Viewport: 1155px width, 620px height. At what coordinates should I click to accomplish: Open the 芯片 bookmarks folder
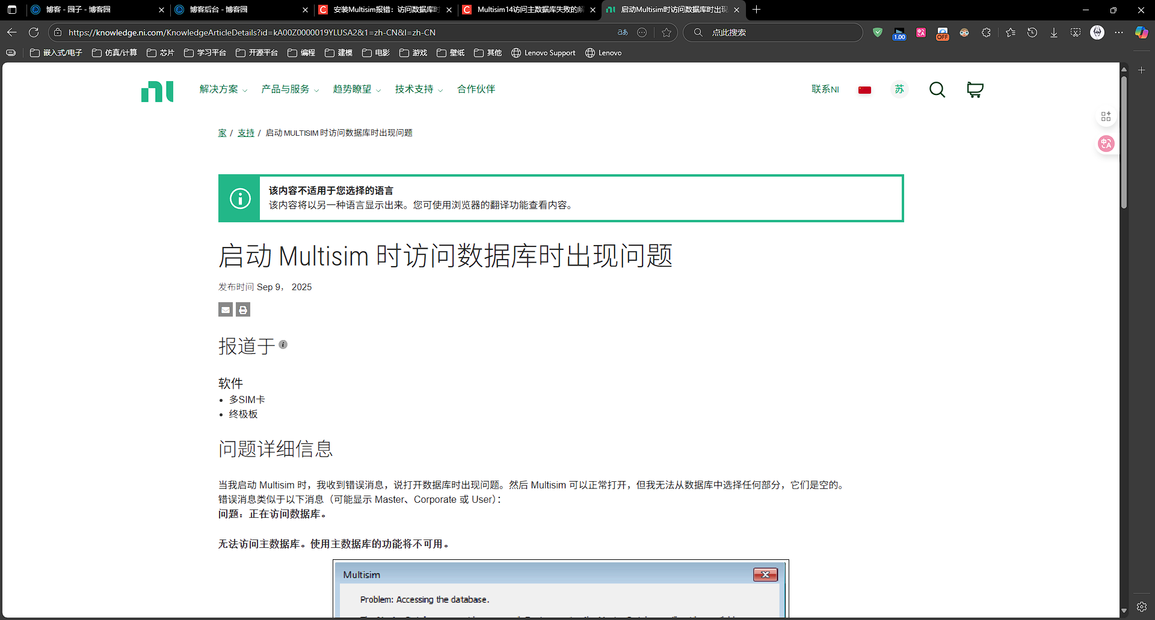[161, 53]
